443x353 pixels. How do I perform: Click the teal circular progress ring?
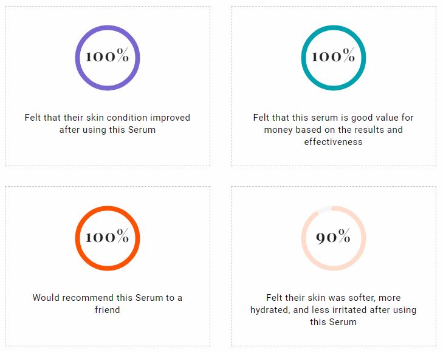[x=303, y=58]
